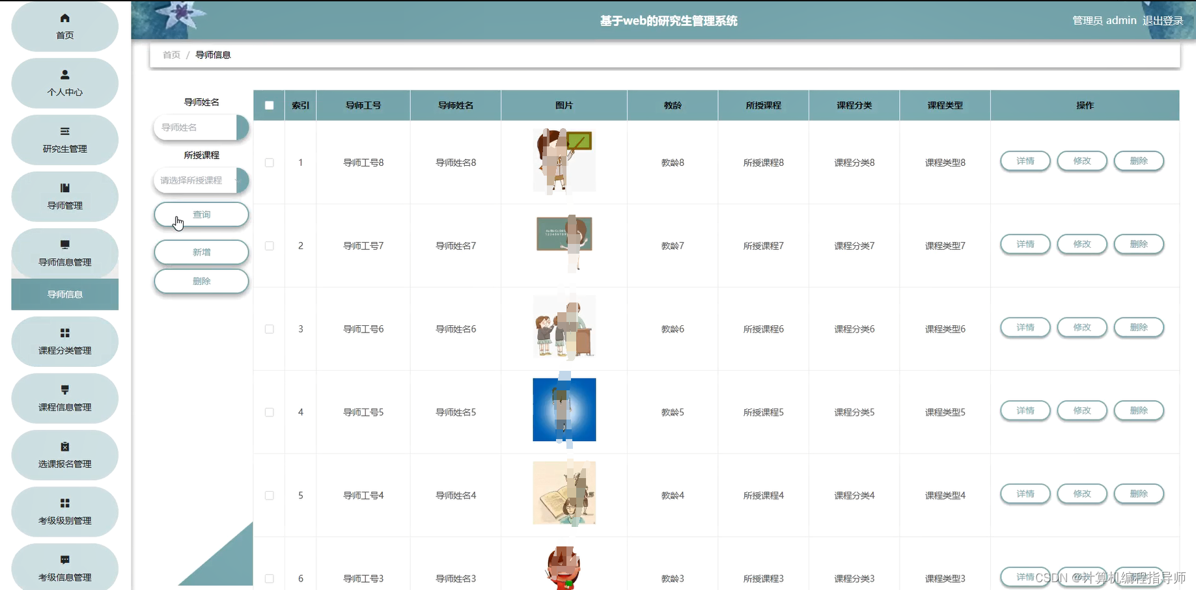Click teacher image thumbnail in row 导师姓名8
This screenshot has height=590, width=1196.
[x=564, y=161]
